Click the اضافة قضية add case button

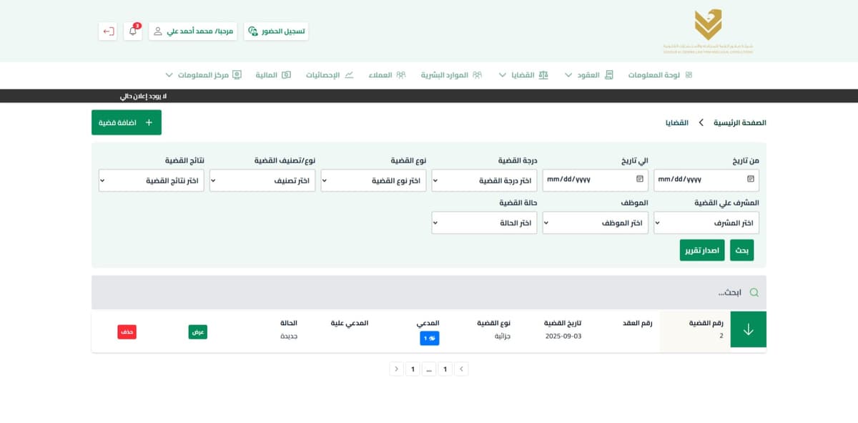(x=127, y=122)
